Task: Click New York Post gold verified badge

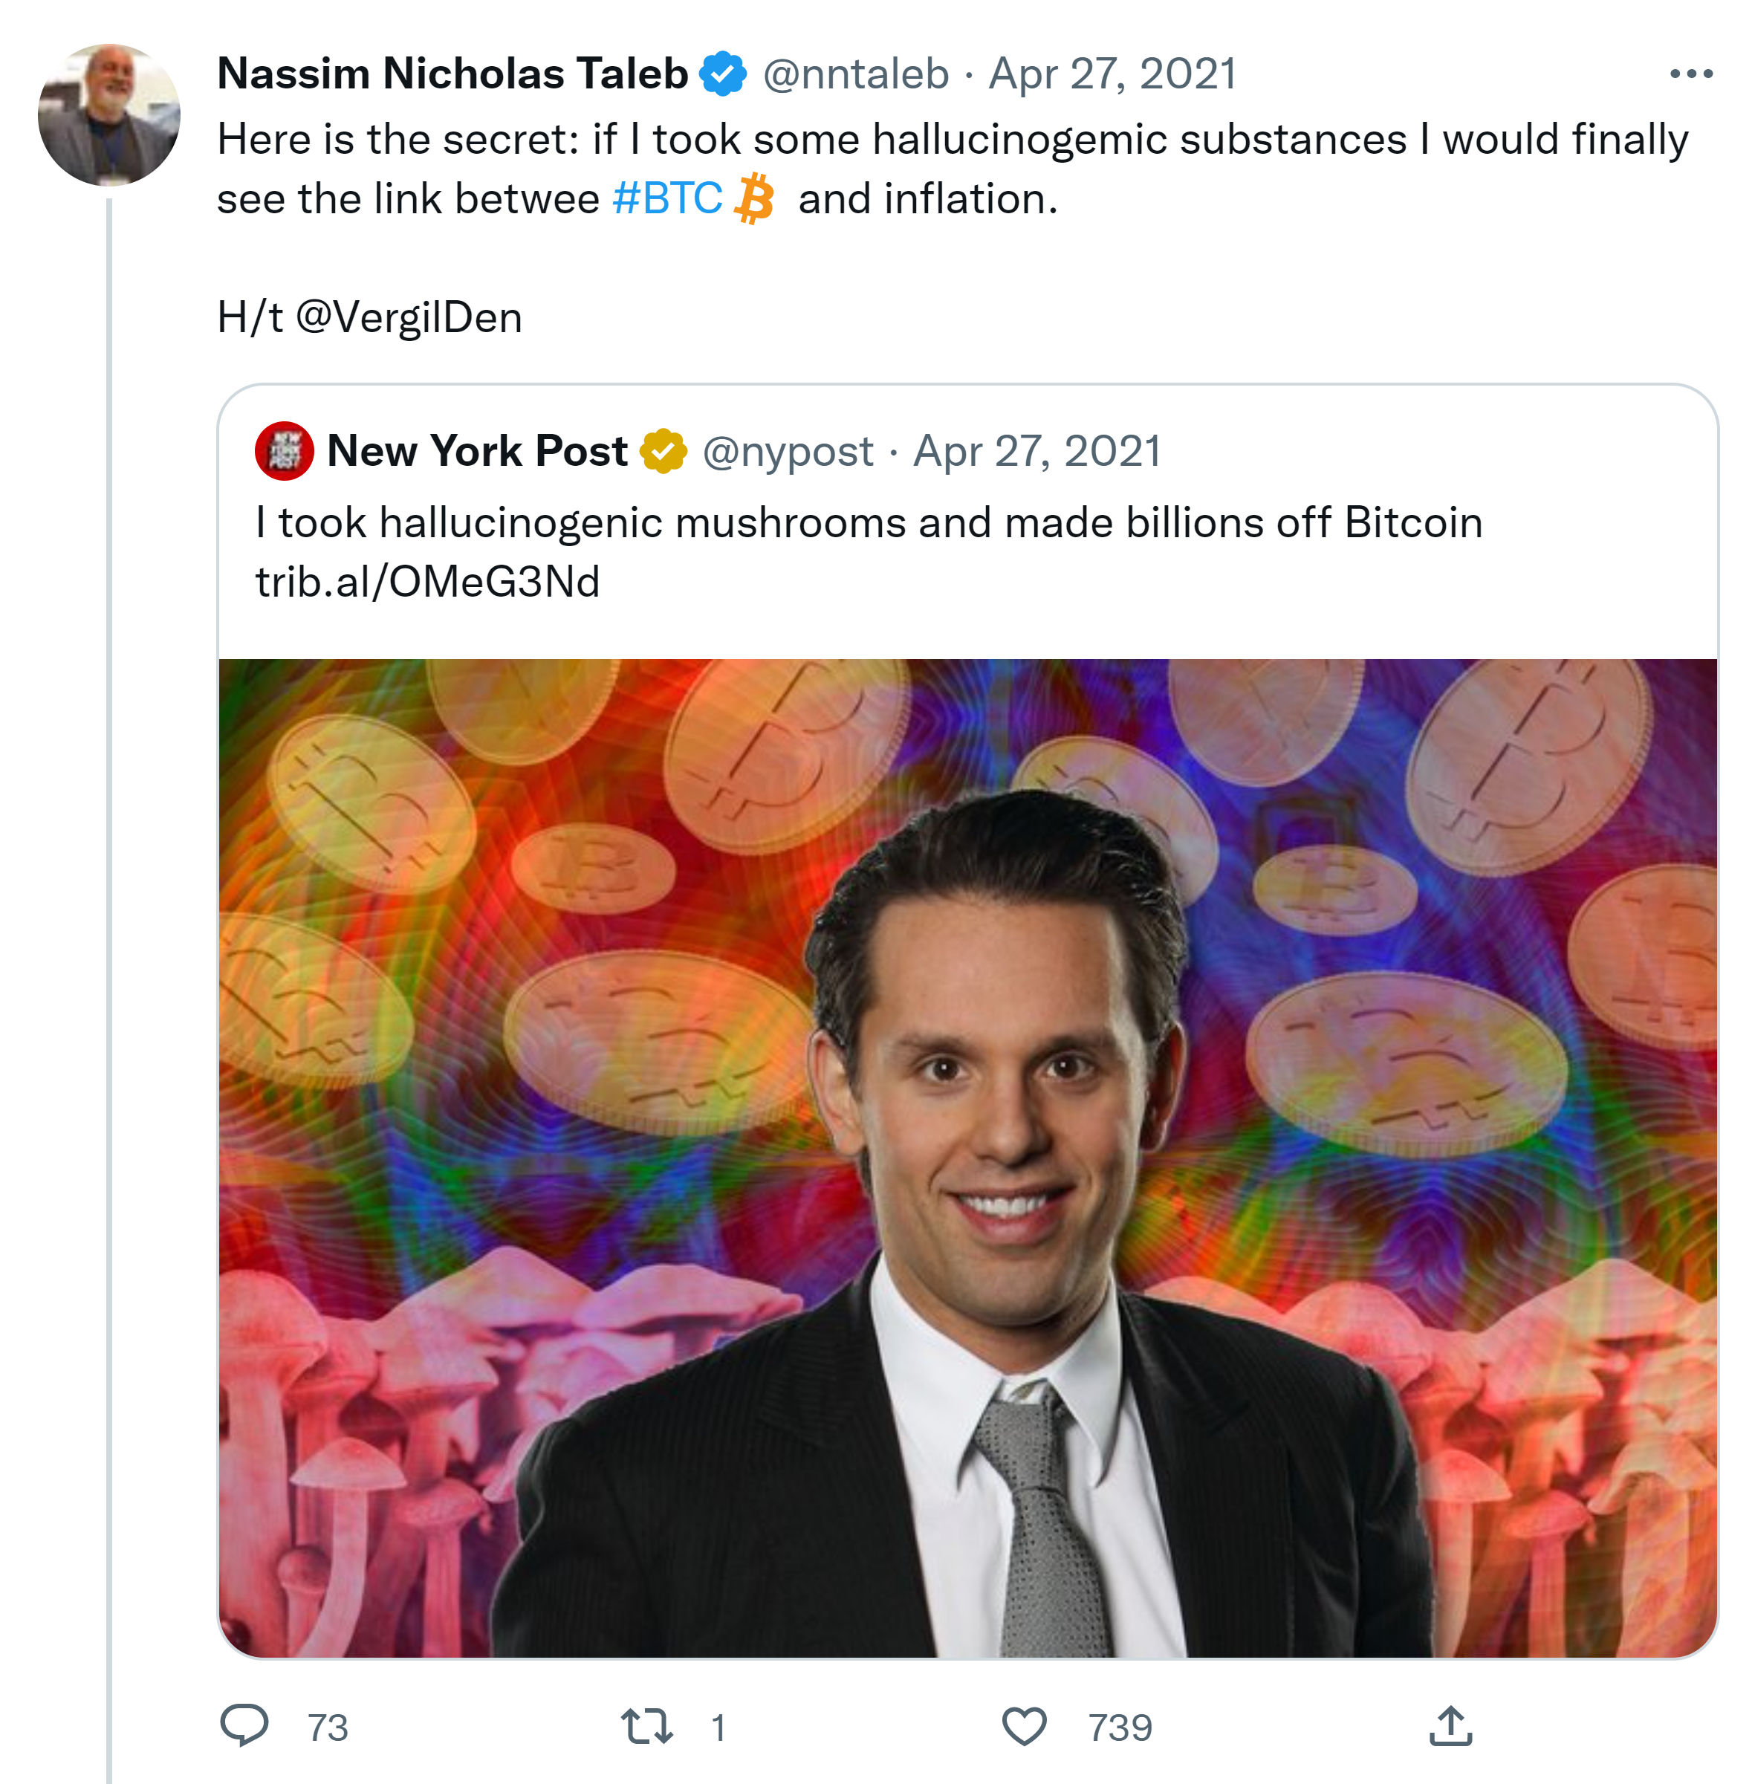Action: tap(664, 451)
